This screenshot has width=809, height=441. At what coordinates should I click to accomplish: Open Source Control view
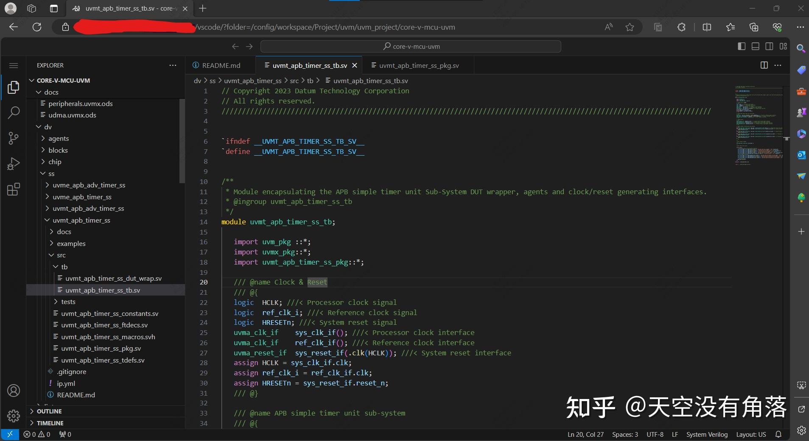click(x=14, y=138)
